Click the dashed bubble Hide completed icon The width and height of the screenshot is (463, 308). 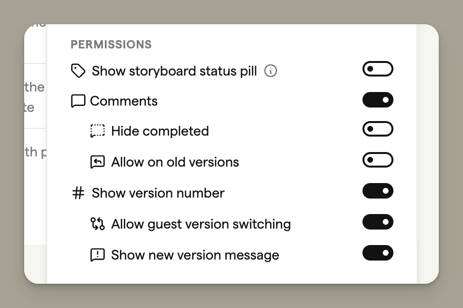click(x=98, y=131)
